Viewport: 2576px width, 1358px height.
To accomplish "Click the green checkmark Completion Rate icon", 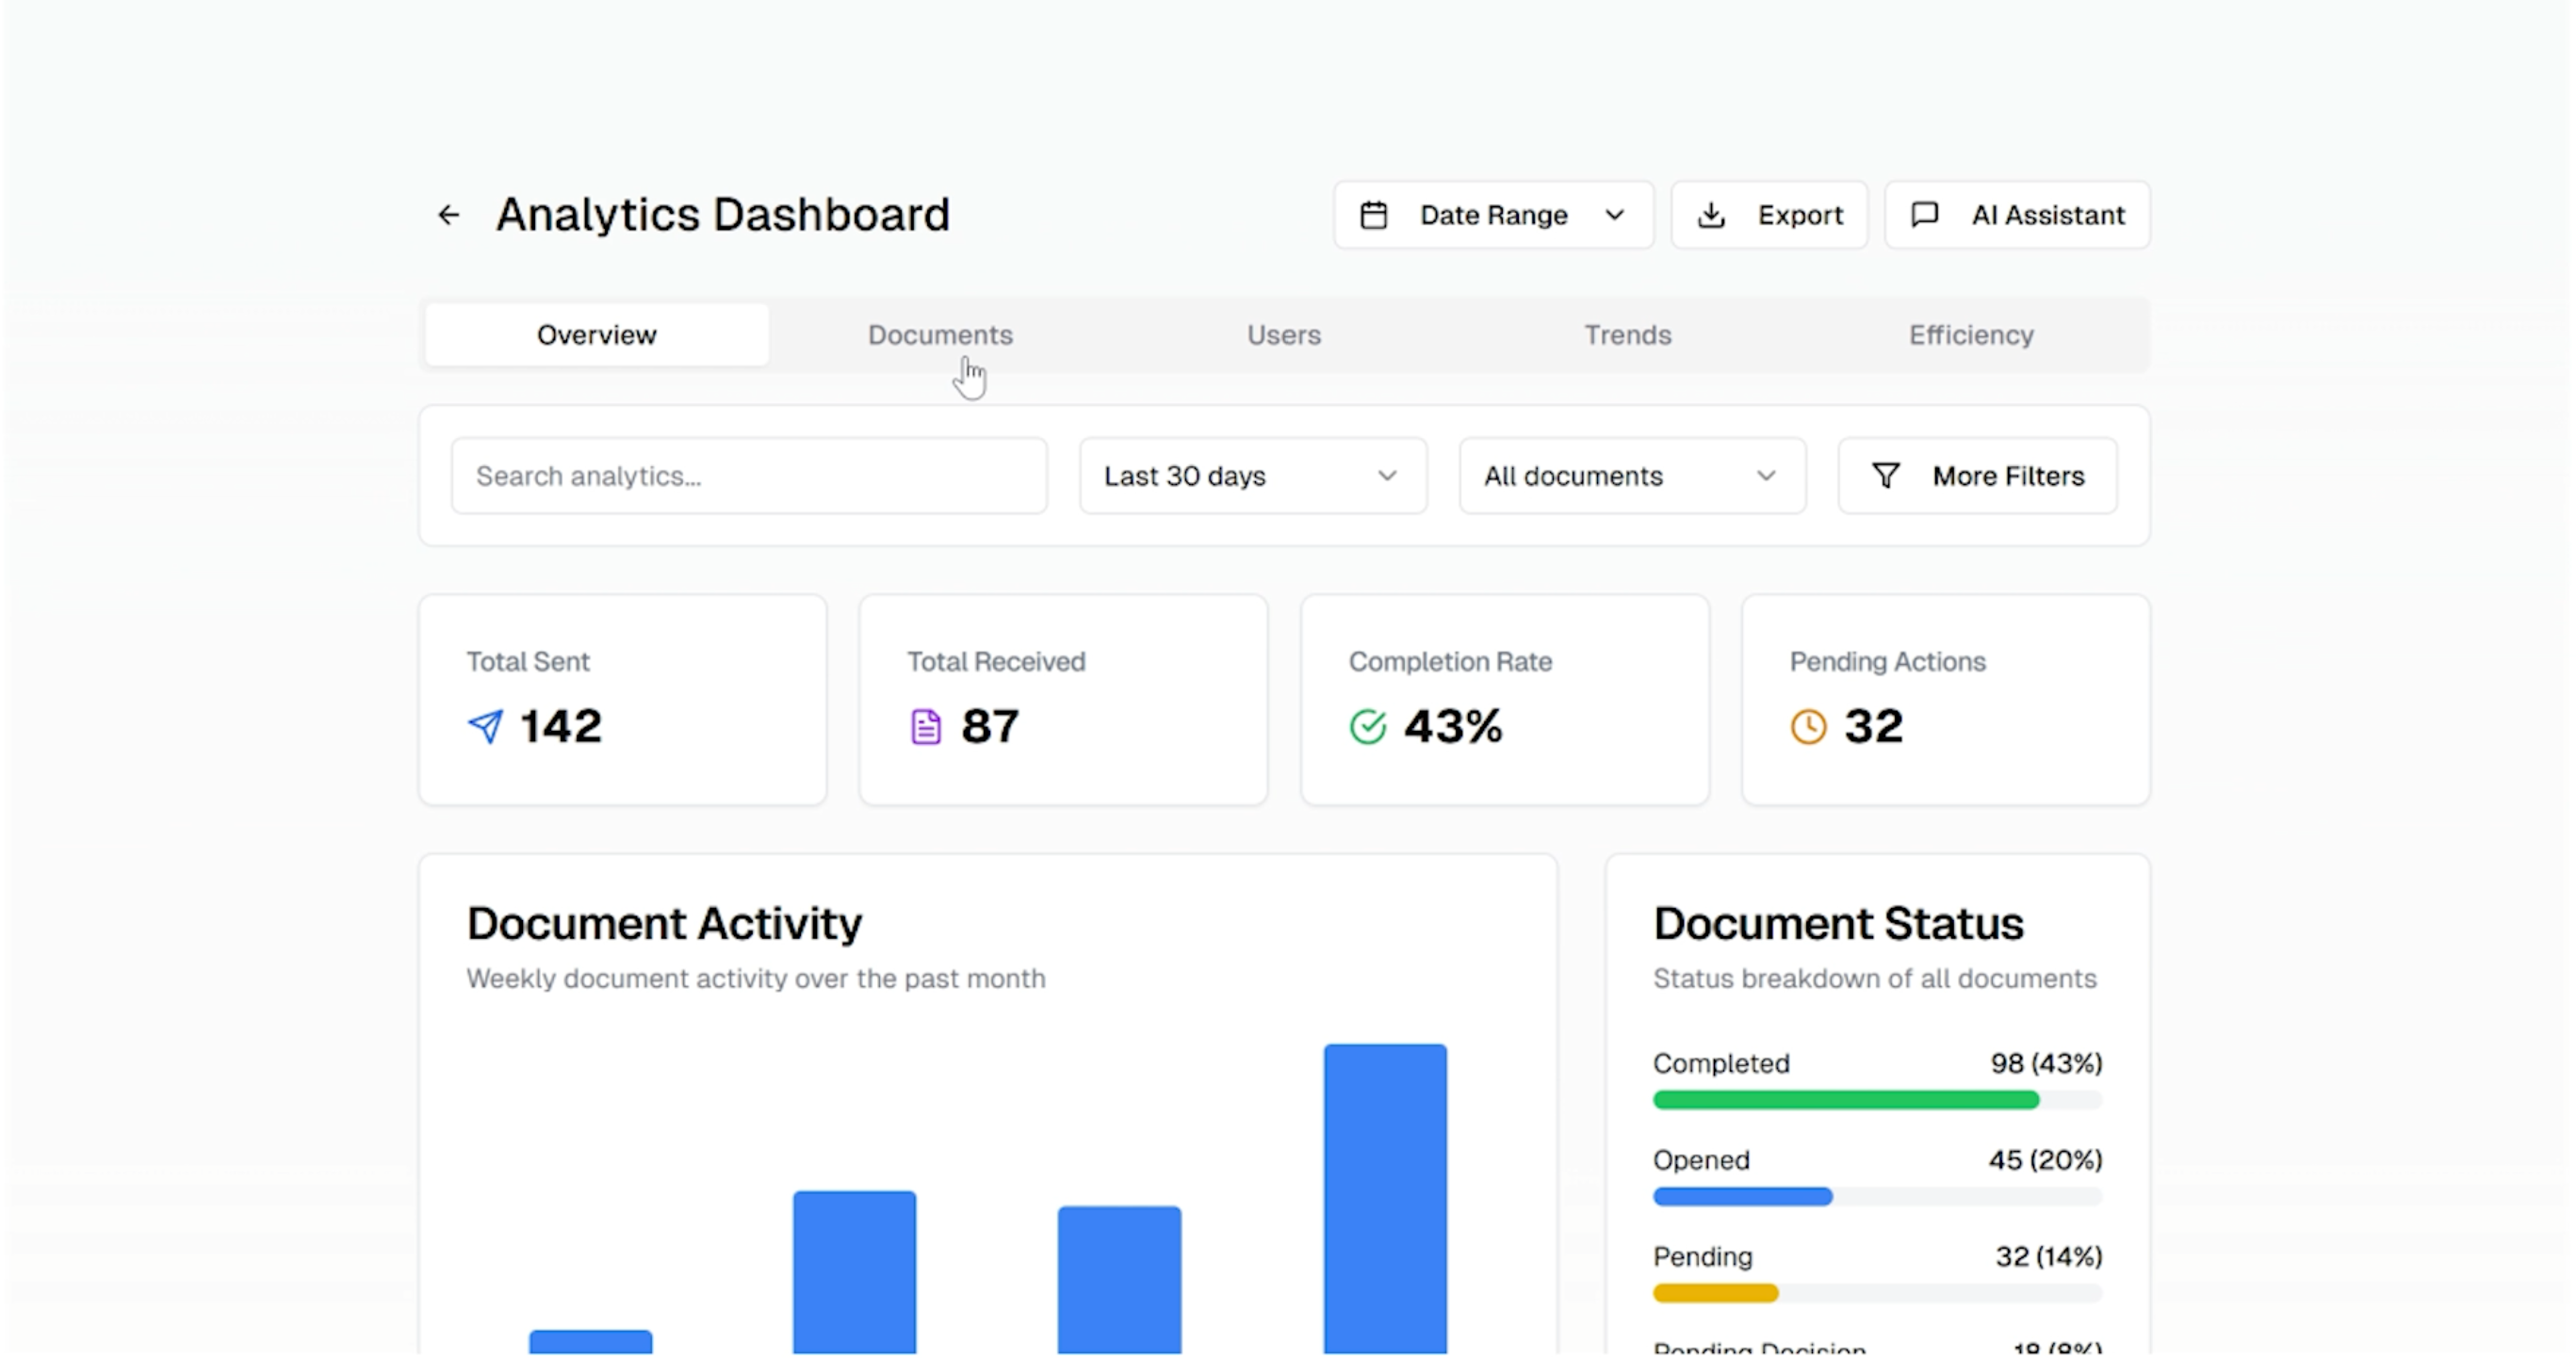I will [x=1367, y=726].
